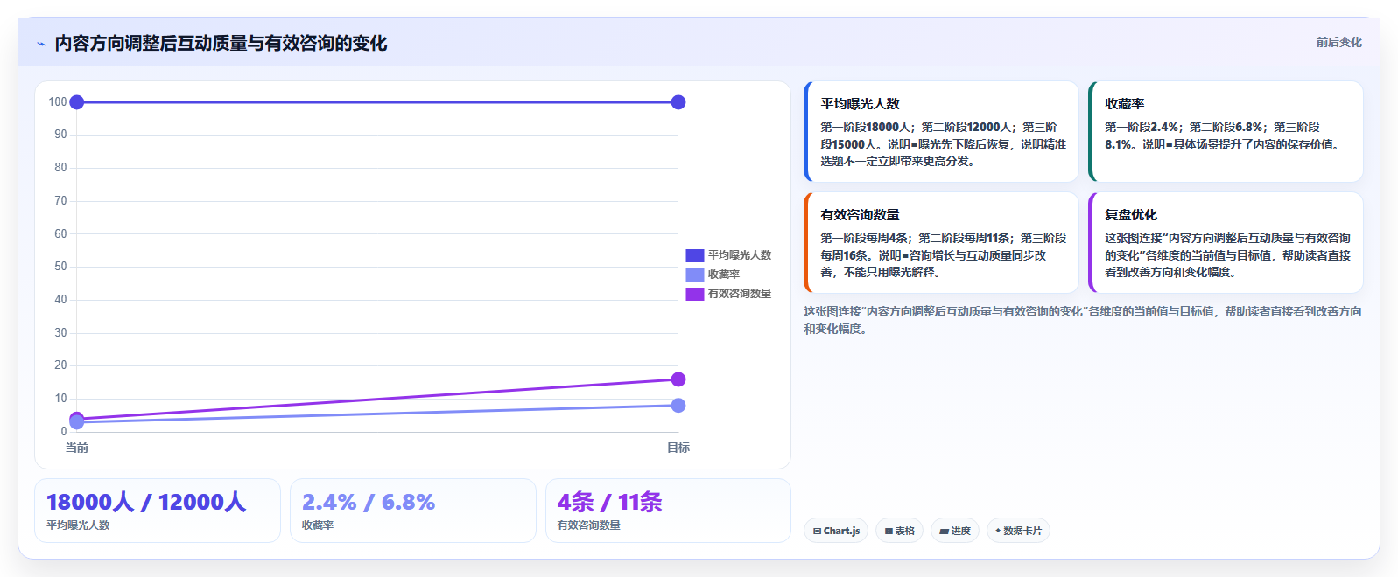Click the 平均曝光人数 caption under the 18000人 stat
This screenshot has width=1398, height=577.
78,525
